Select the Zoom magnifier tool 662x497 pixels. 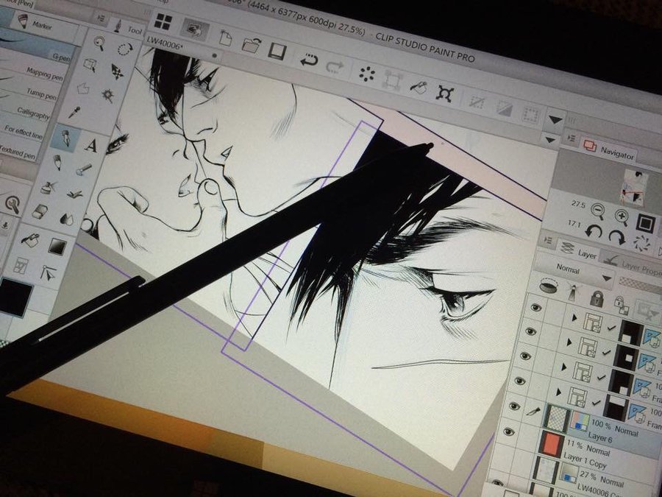click(x=99, y=43)
